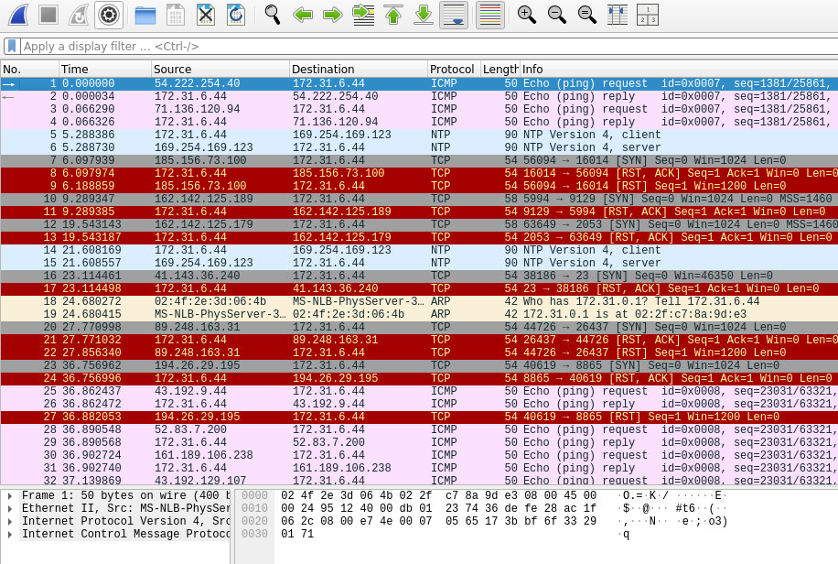The height and width of the screenshot is (564, 838).
Task: Toggle packet list colorization
Action: click(x=490, y=15)
